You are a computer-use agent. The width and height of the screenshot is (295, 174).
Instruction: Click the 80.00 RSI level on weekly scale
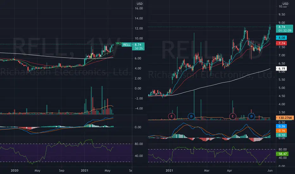[x=139, y=144]
